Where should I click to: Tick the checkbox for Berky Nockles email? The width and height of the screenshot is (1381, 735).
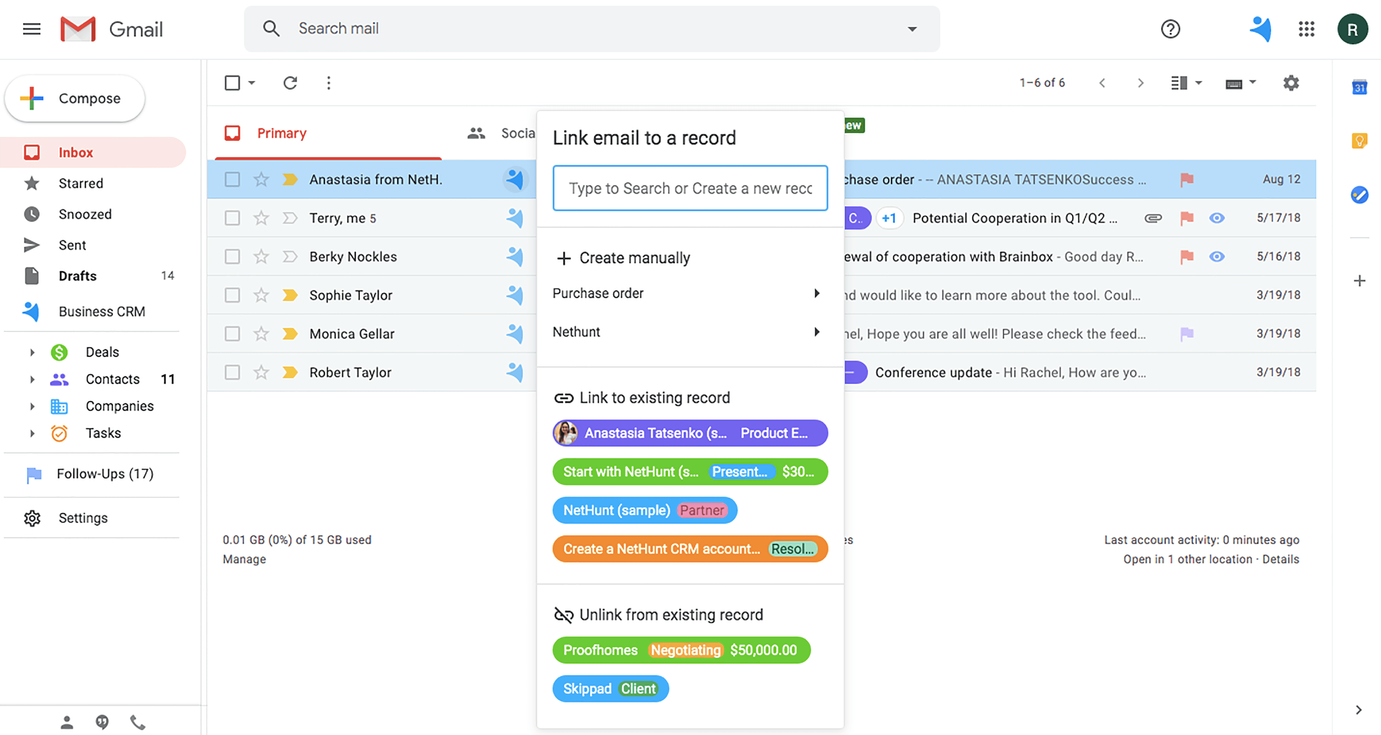point(232,256)
